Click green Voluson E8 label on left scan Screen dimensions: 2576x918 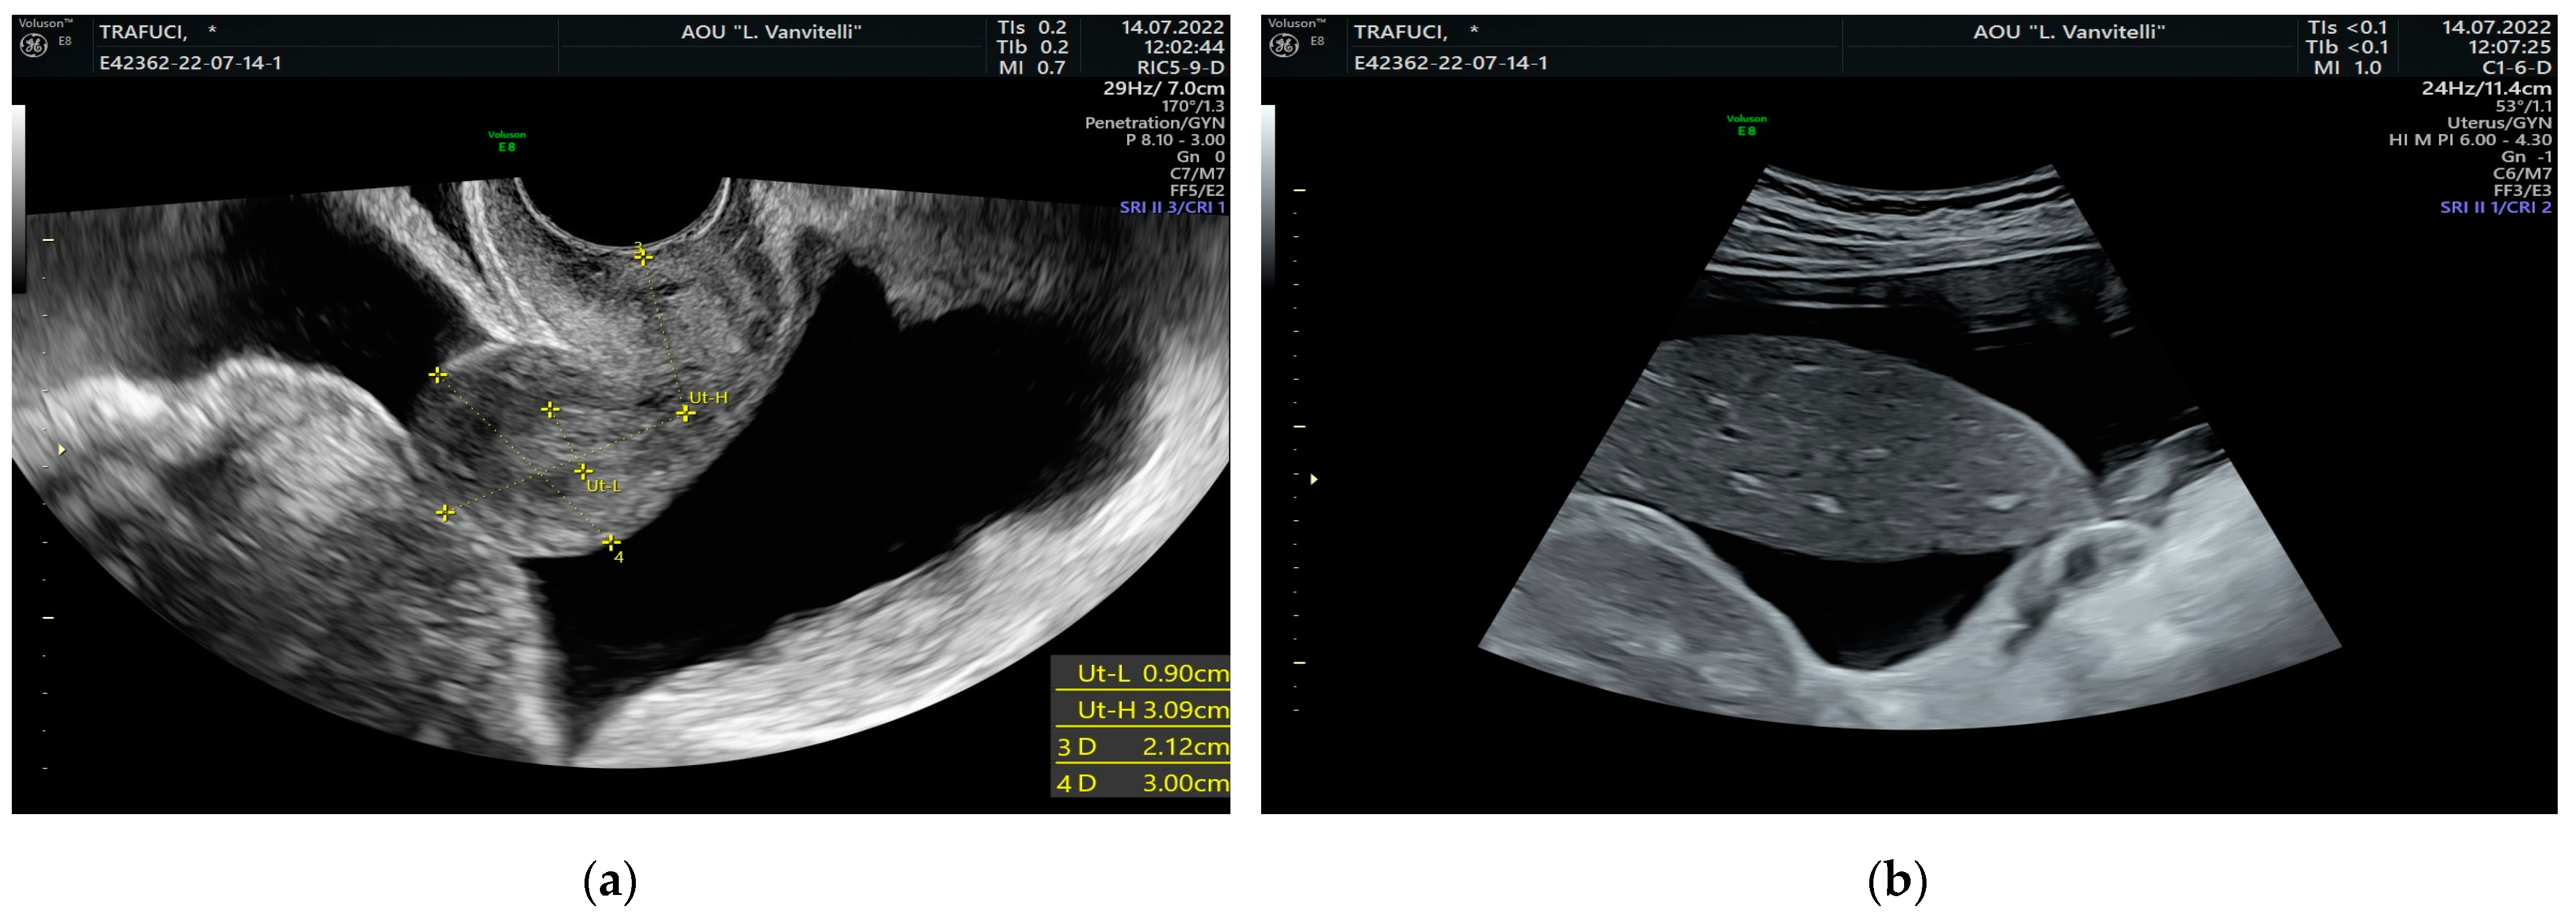tap(507, 141)
